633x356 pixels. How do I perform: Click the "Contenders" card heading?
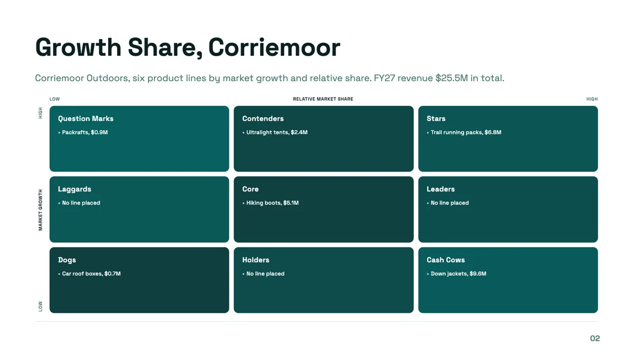[x=263, y=119]
